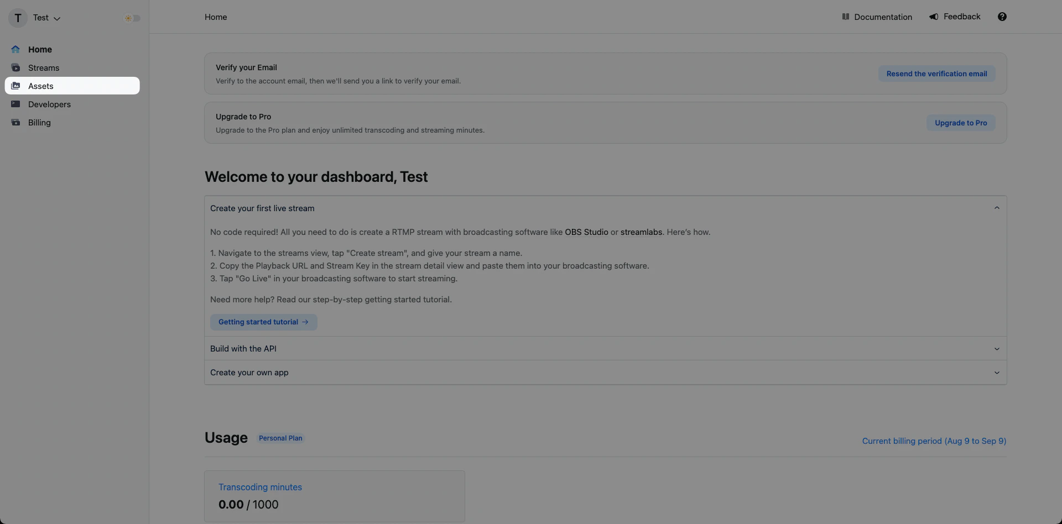Open the Getting started tutorial link

tap(264, 322)
